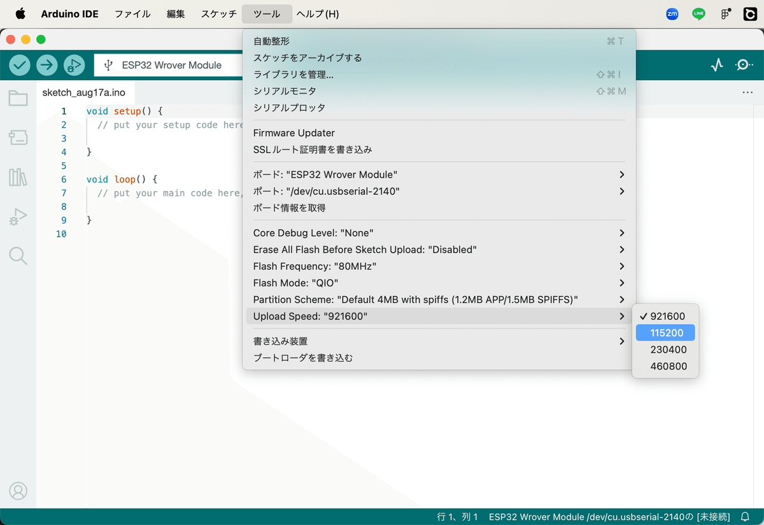764x525 pixels.
Task: Open the tab overflow three-dots menu
Action: [747, 92]
